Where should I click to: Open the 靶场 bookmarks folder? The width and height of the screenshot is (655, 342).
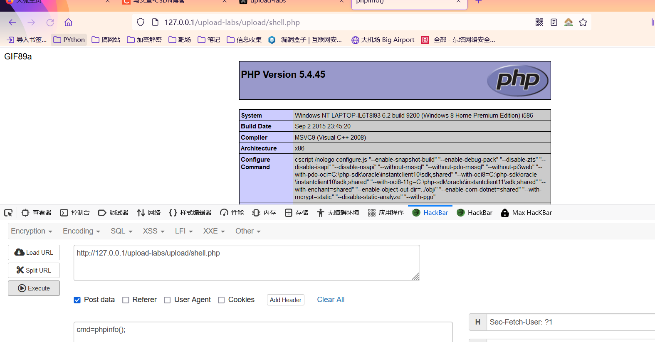pyautogui.click(x=180, y=40)
